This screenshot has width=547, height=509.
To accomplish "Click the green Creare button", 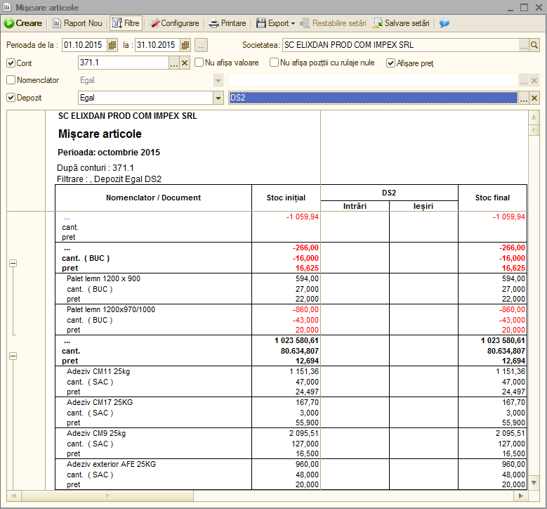I will pos(23,23).
